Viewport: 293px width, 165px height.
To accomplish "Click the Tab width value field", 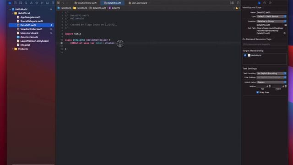I will pos(262,86).
